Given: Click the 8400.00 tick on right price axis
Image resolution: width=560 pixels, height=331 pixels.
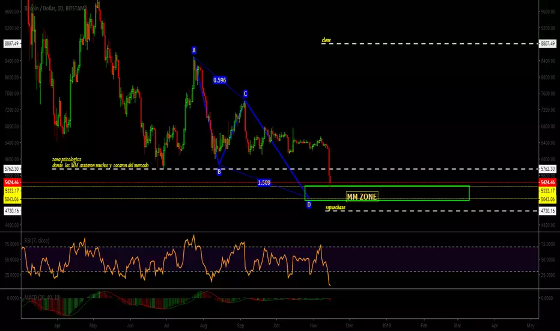Looking at the screenshot, I should [548, 61].
